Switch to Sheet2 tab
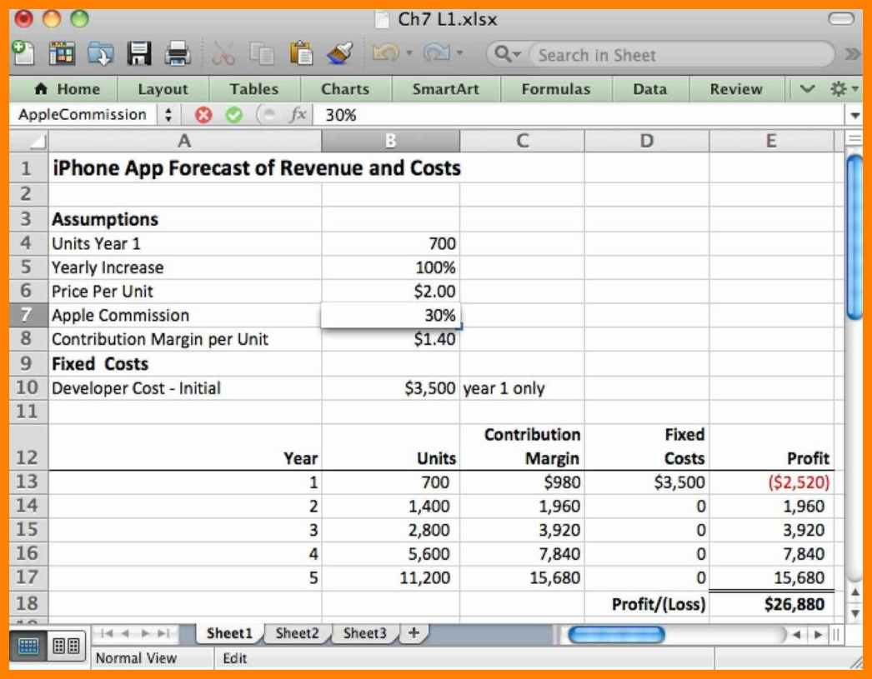This screenshot has width=872, height=679. (x=297, y=633)
